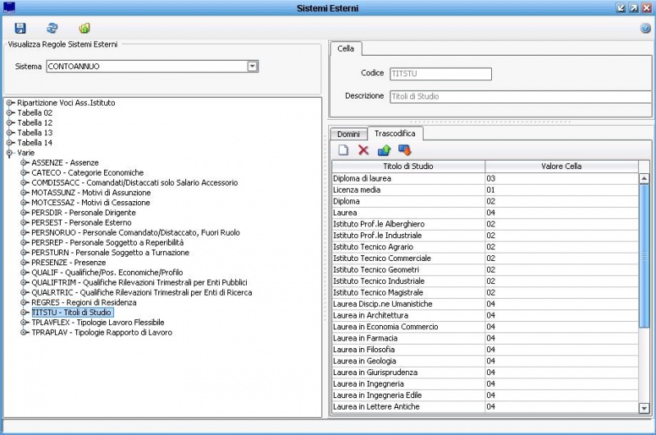Image resolution: width=656 pixels, height=435 pixels.
Task: Click the Valore Cella column header
Action: [x=561, y=166]
